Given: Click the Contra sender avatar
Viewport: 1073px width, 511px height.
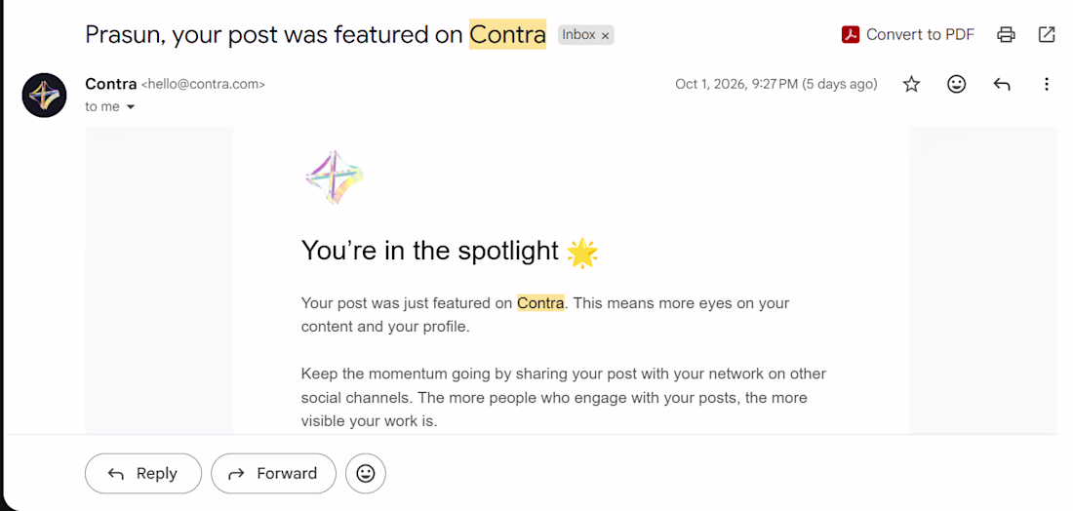Looking at the screenshot, I should pyautogui.click(x=45, y=96).
